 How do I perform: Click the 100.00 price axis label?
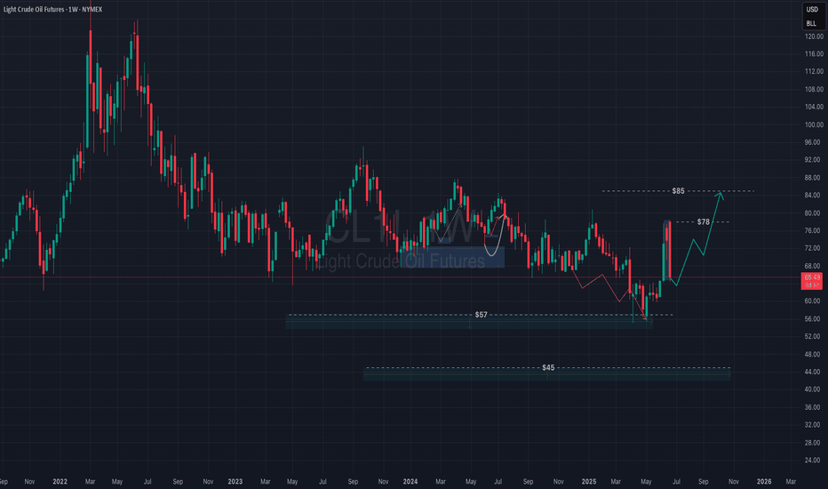(x=814, y=124)
